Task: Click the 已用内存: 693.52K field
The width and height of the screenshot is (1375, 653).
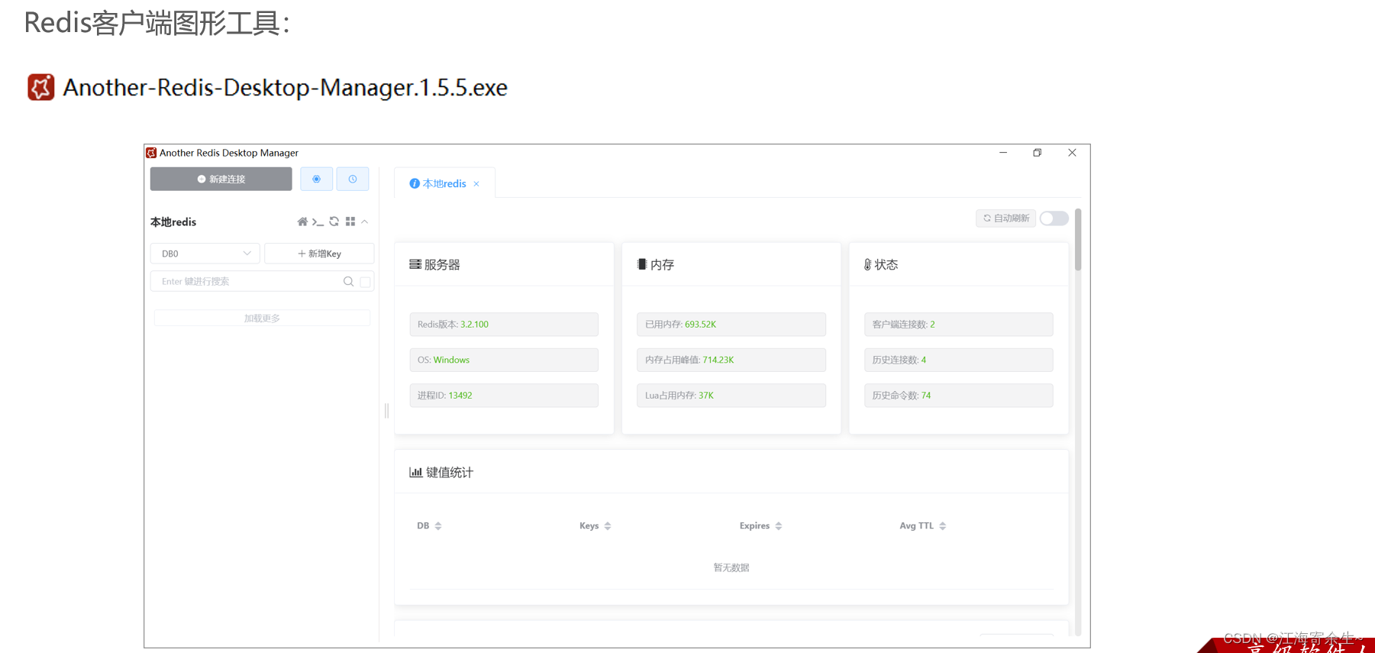Action: point(731,325)
